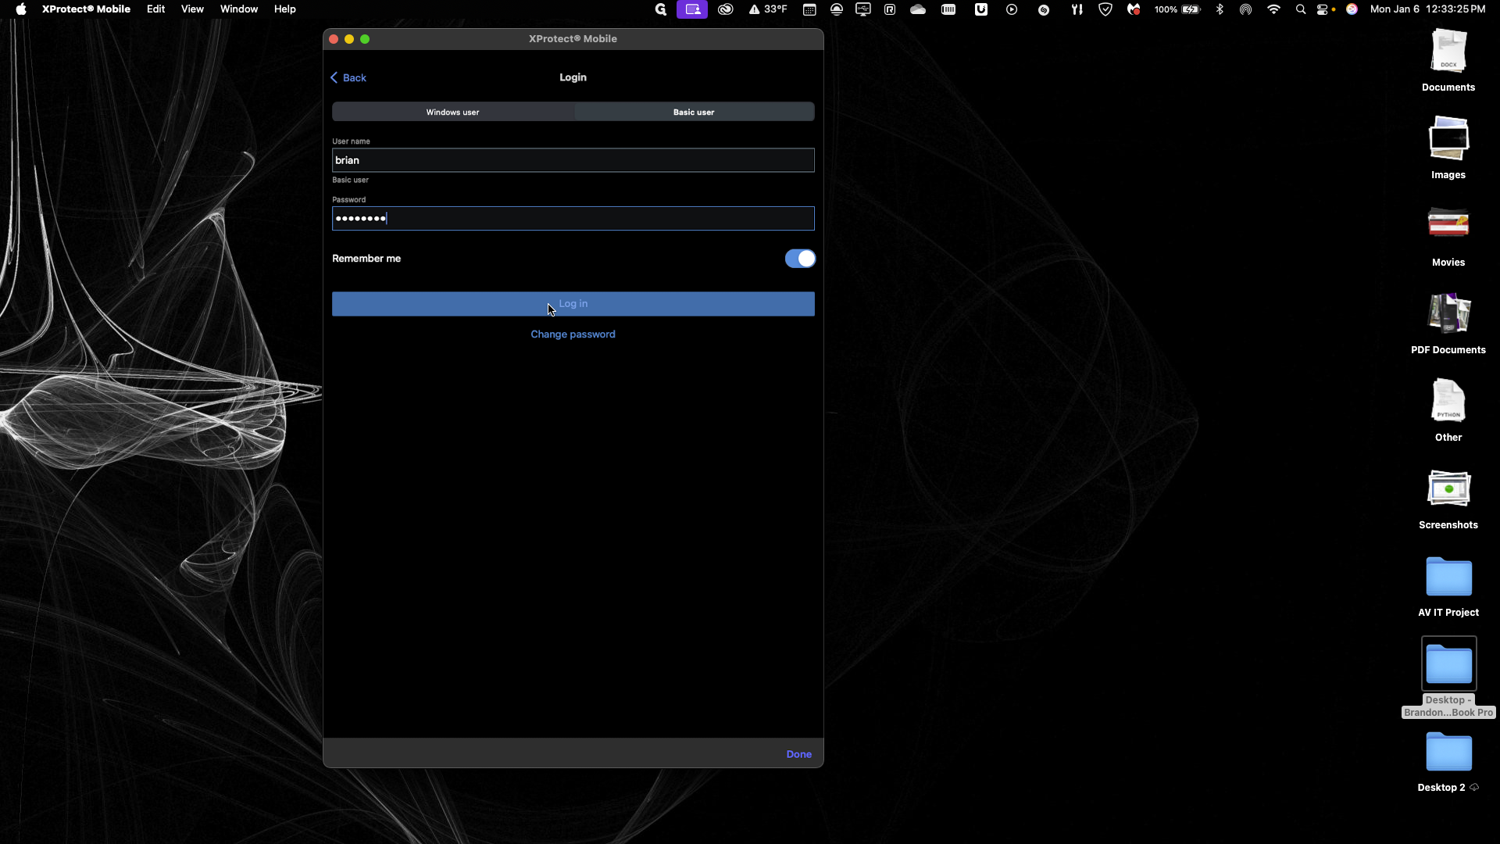Viewport: 1500px width, 844px height.
Task: Open the Wi-Fi status menu
Action: pyautogui.click(x=1274, y=9)
